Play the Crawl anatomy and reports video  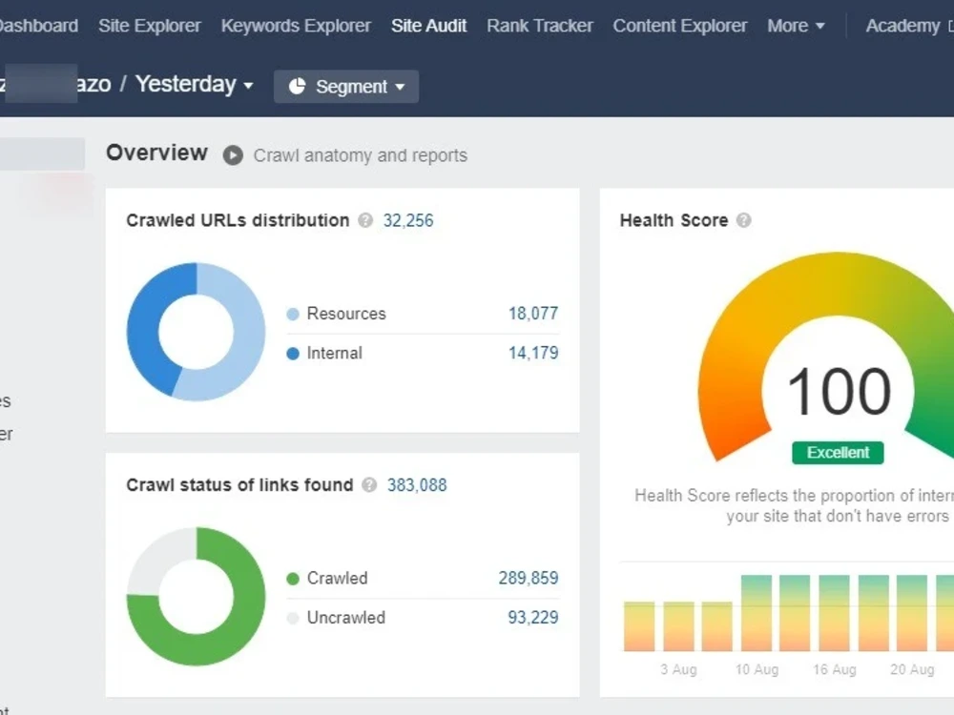(x=233, y=155)
